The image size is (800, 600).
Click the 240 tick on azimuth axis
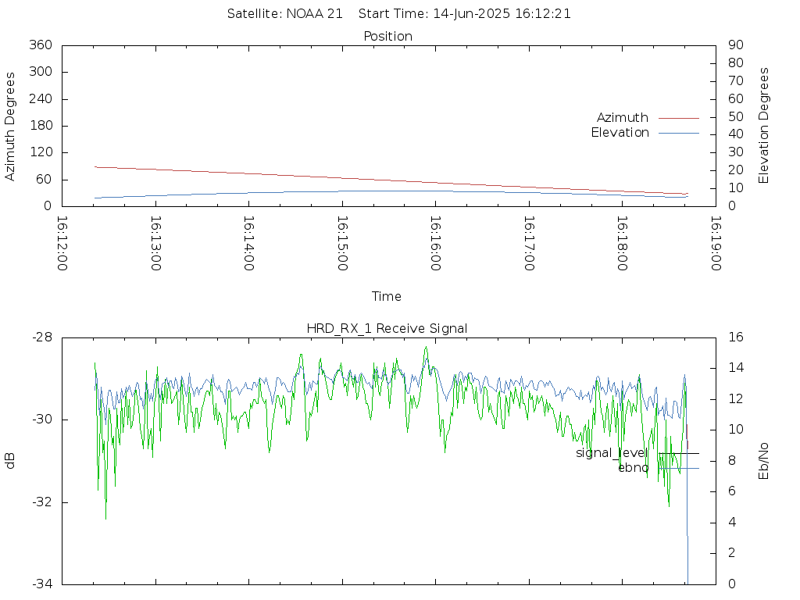[x=41, y=98]
